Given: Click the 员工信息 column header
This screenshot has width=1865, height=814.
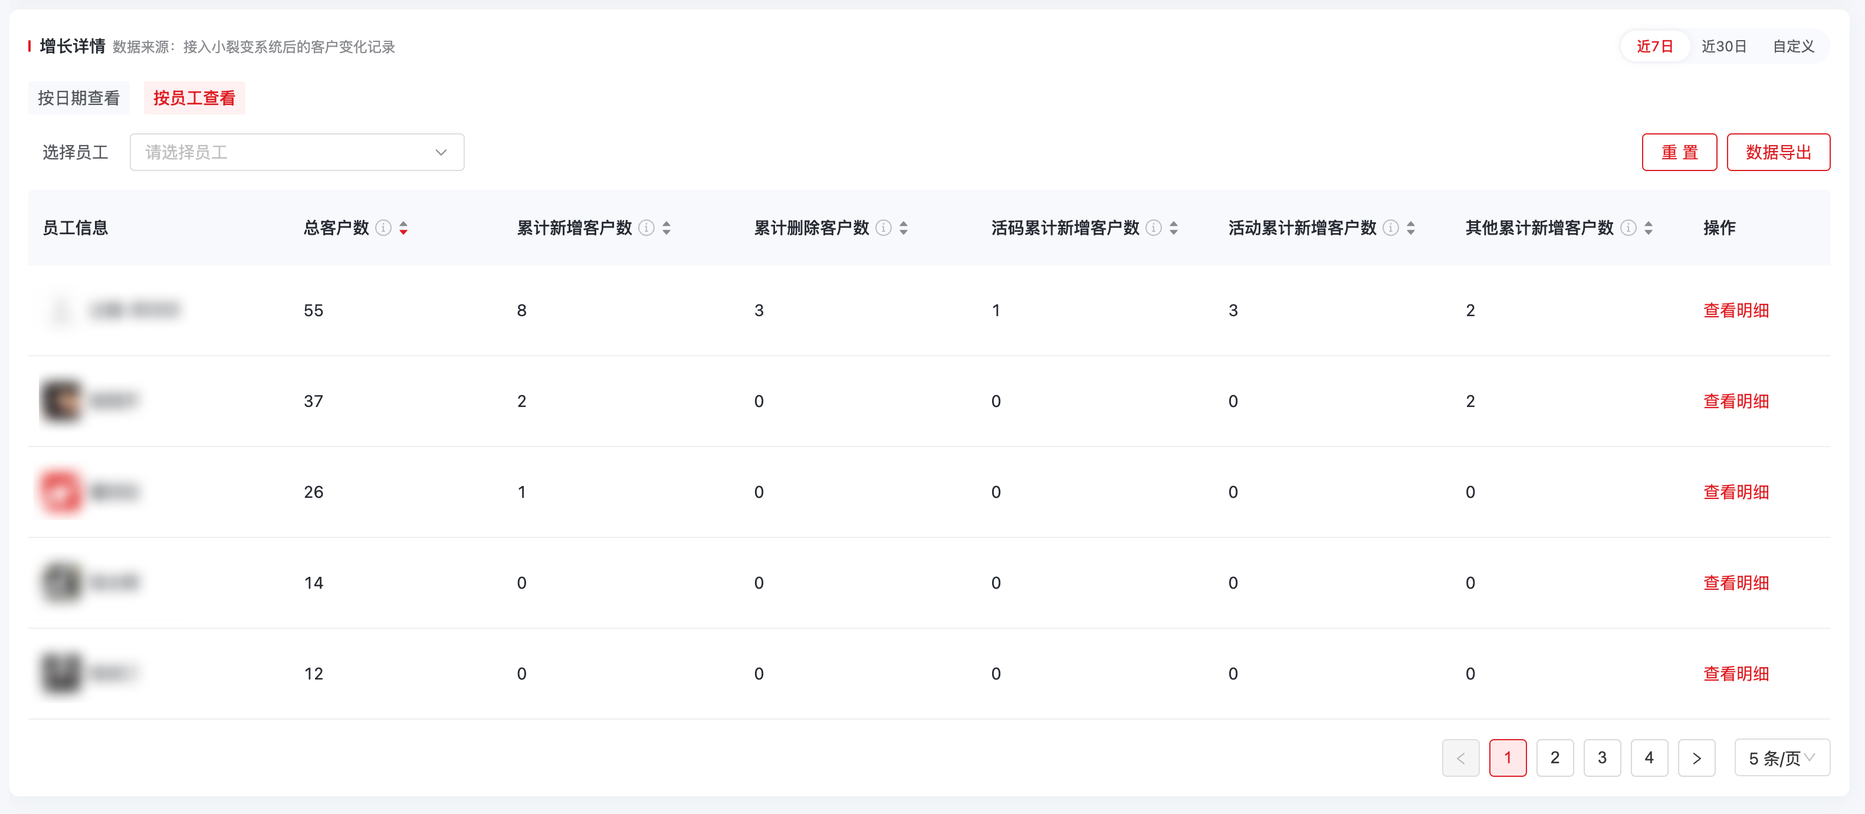Looking at the screenshot, I should (x=75, y=228).
